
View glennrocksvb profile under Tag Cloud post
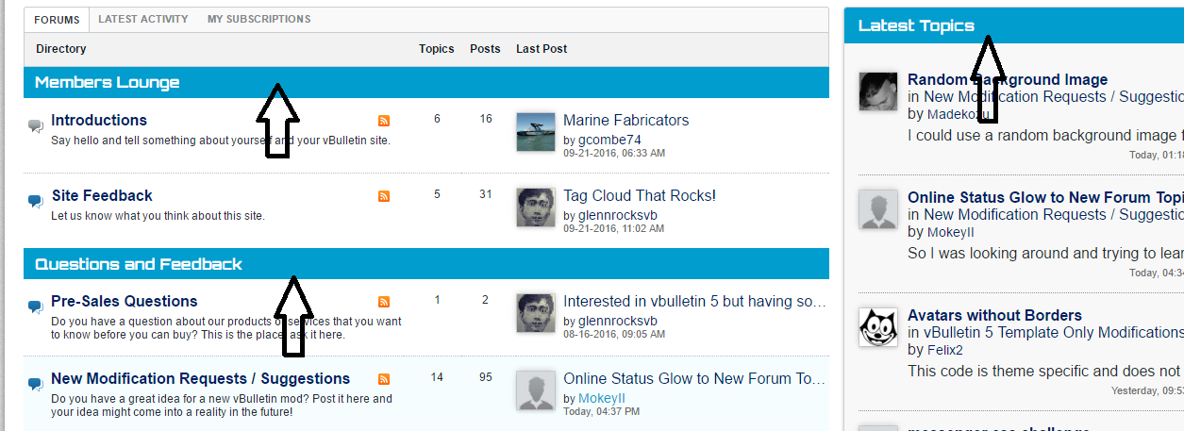click(618, 215)
